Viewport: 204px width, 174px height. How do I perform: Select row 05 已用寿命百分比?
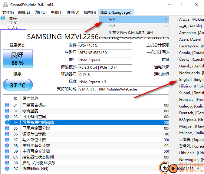coord(86,128)
